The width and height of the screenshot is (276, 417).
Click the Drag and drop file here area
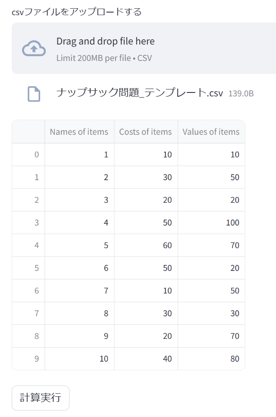coord(144,48)
